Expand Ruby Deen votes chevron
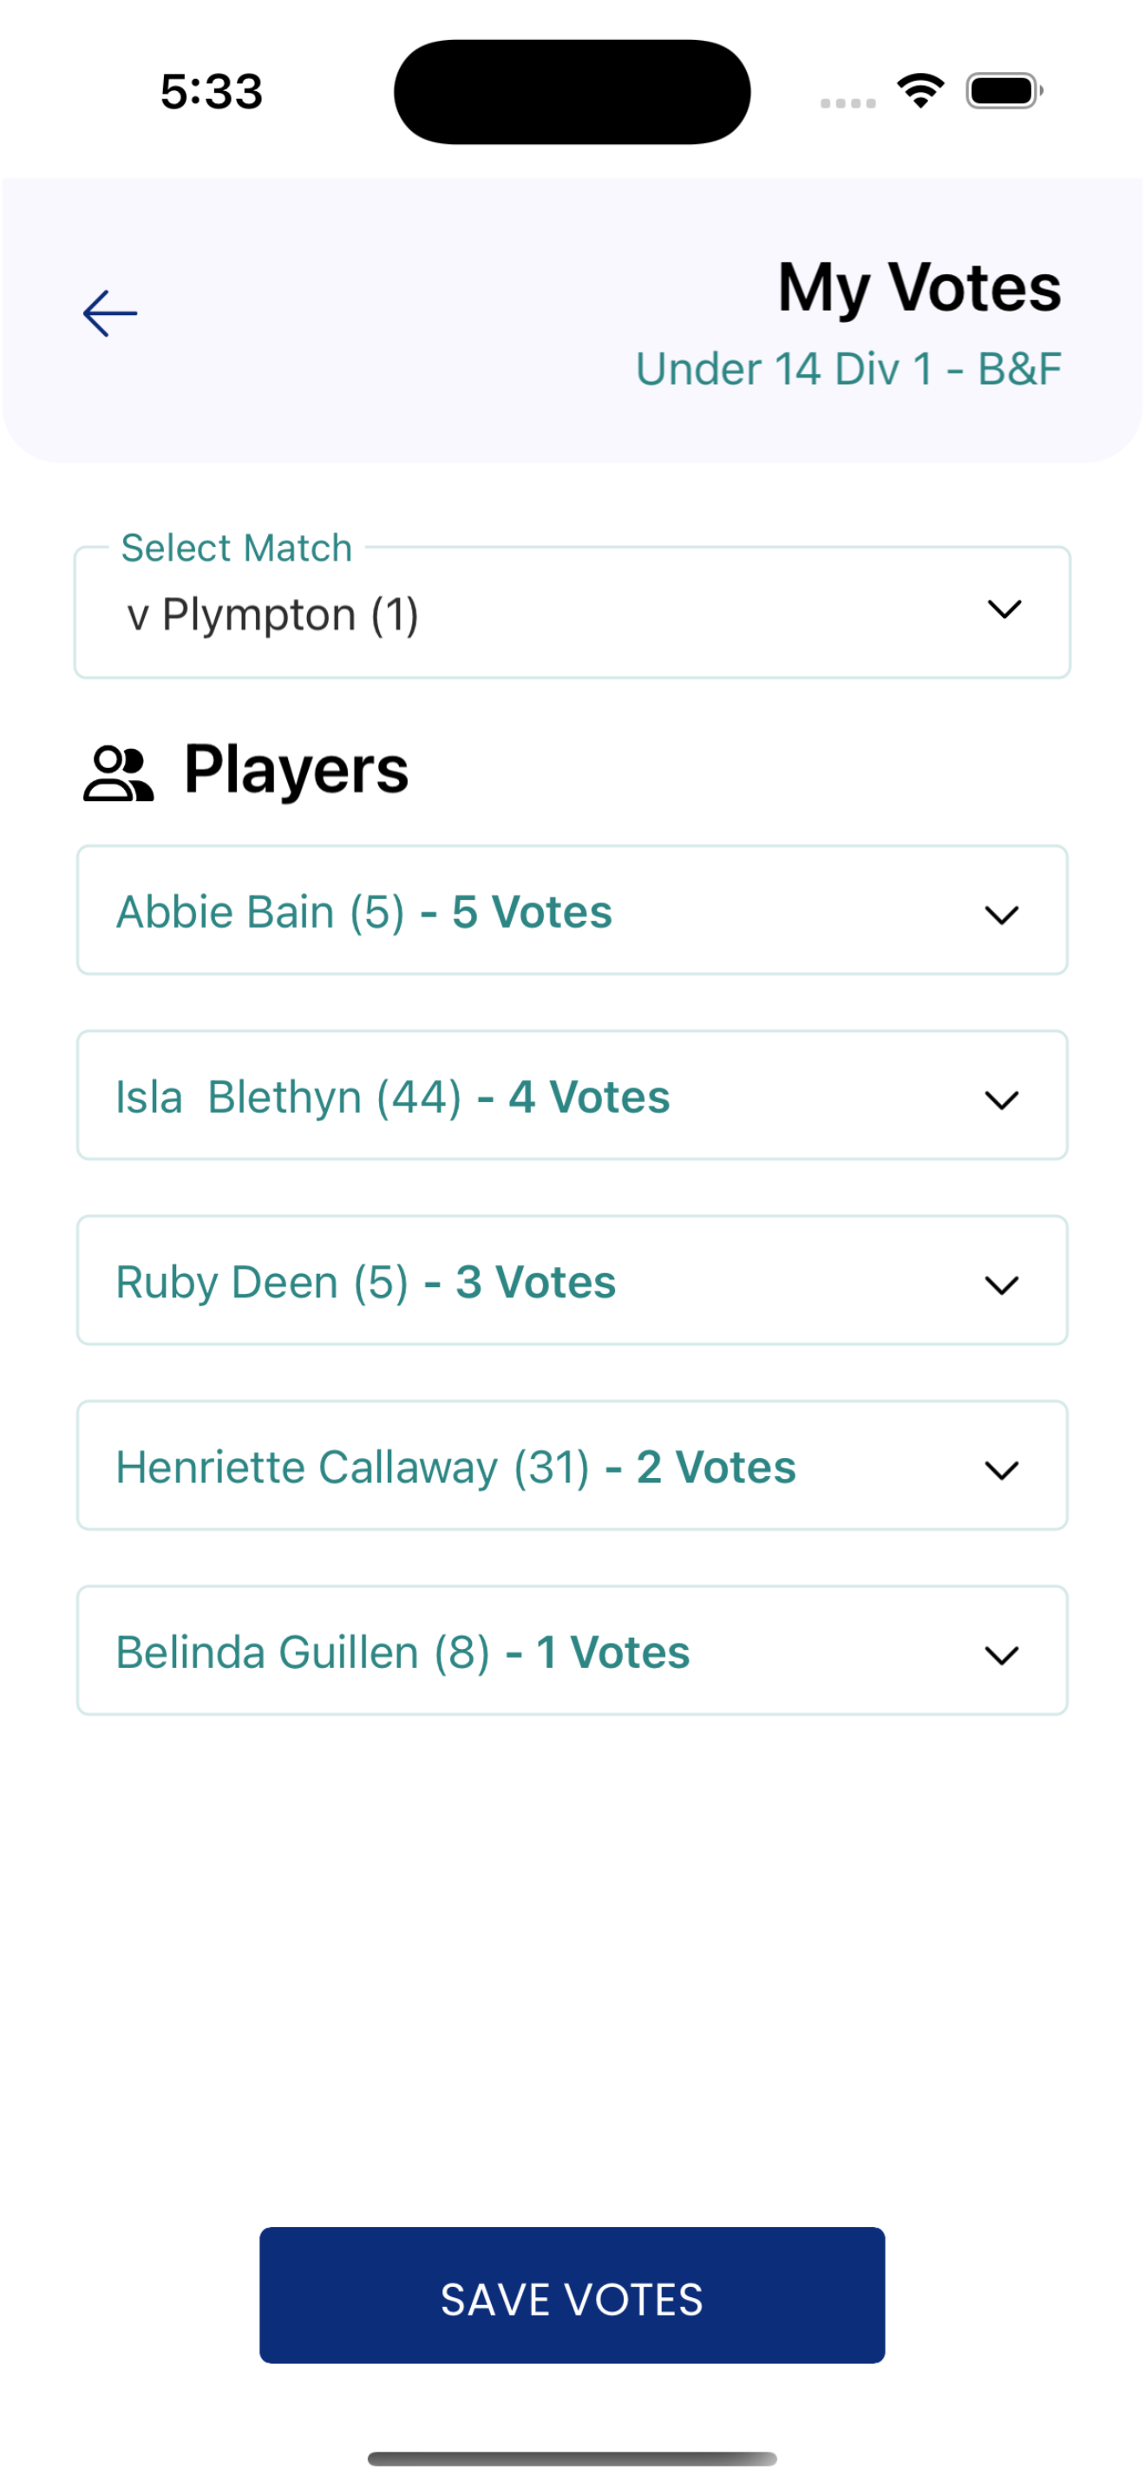Viewport: 1145px width, 2489px height. (x=1001, y=1285)
